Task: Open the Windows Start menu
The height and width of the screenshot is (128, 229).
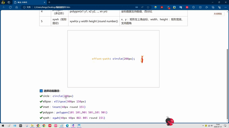Action: pyautogui.click(x=3, y=125)
